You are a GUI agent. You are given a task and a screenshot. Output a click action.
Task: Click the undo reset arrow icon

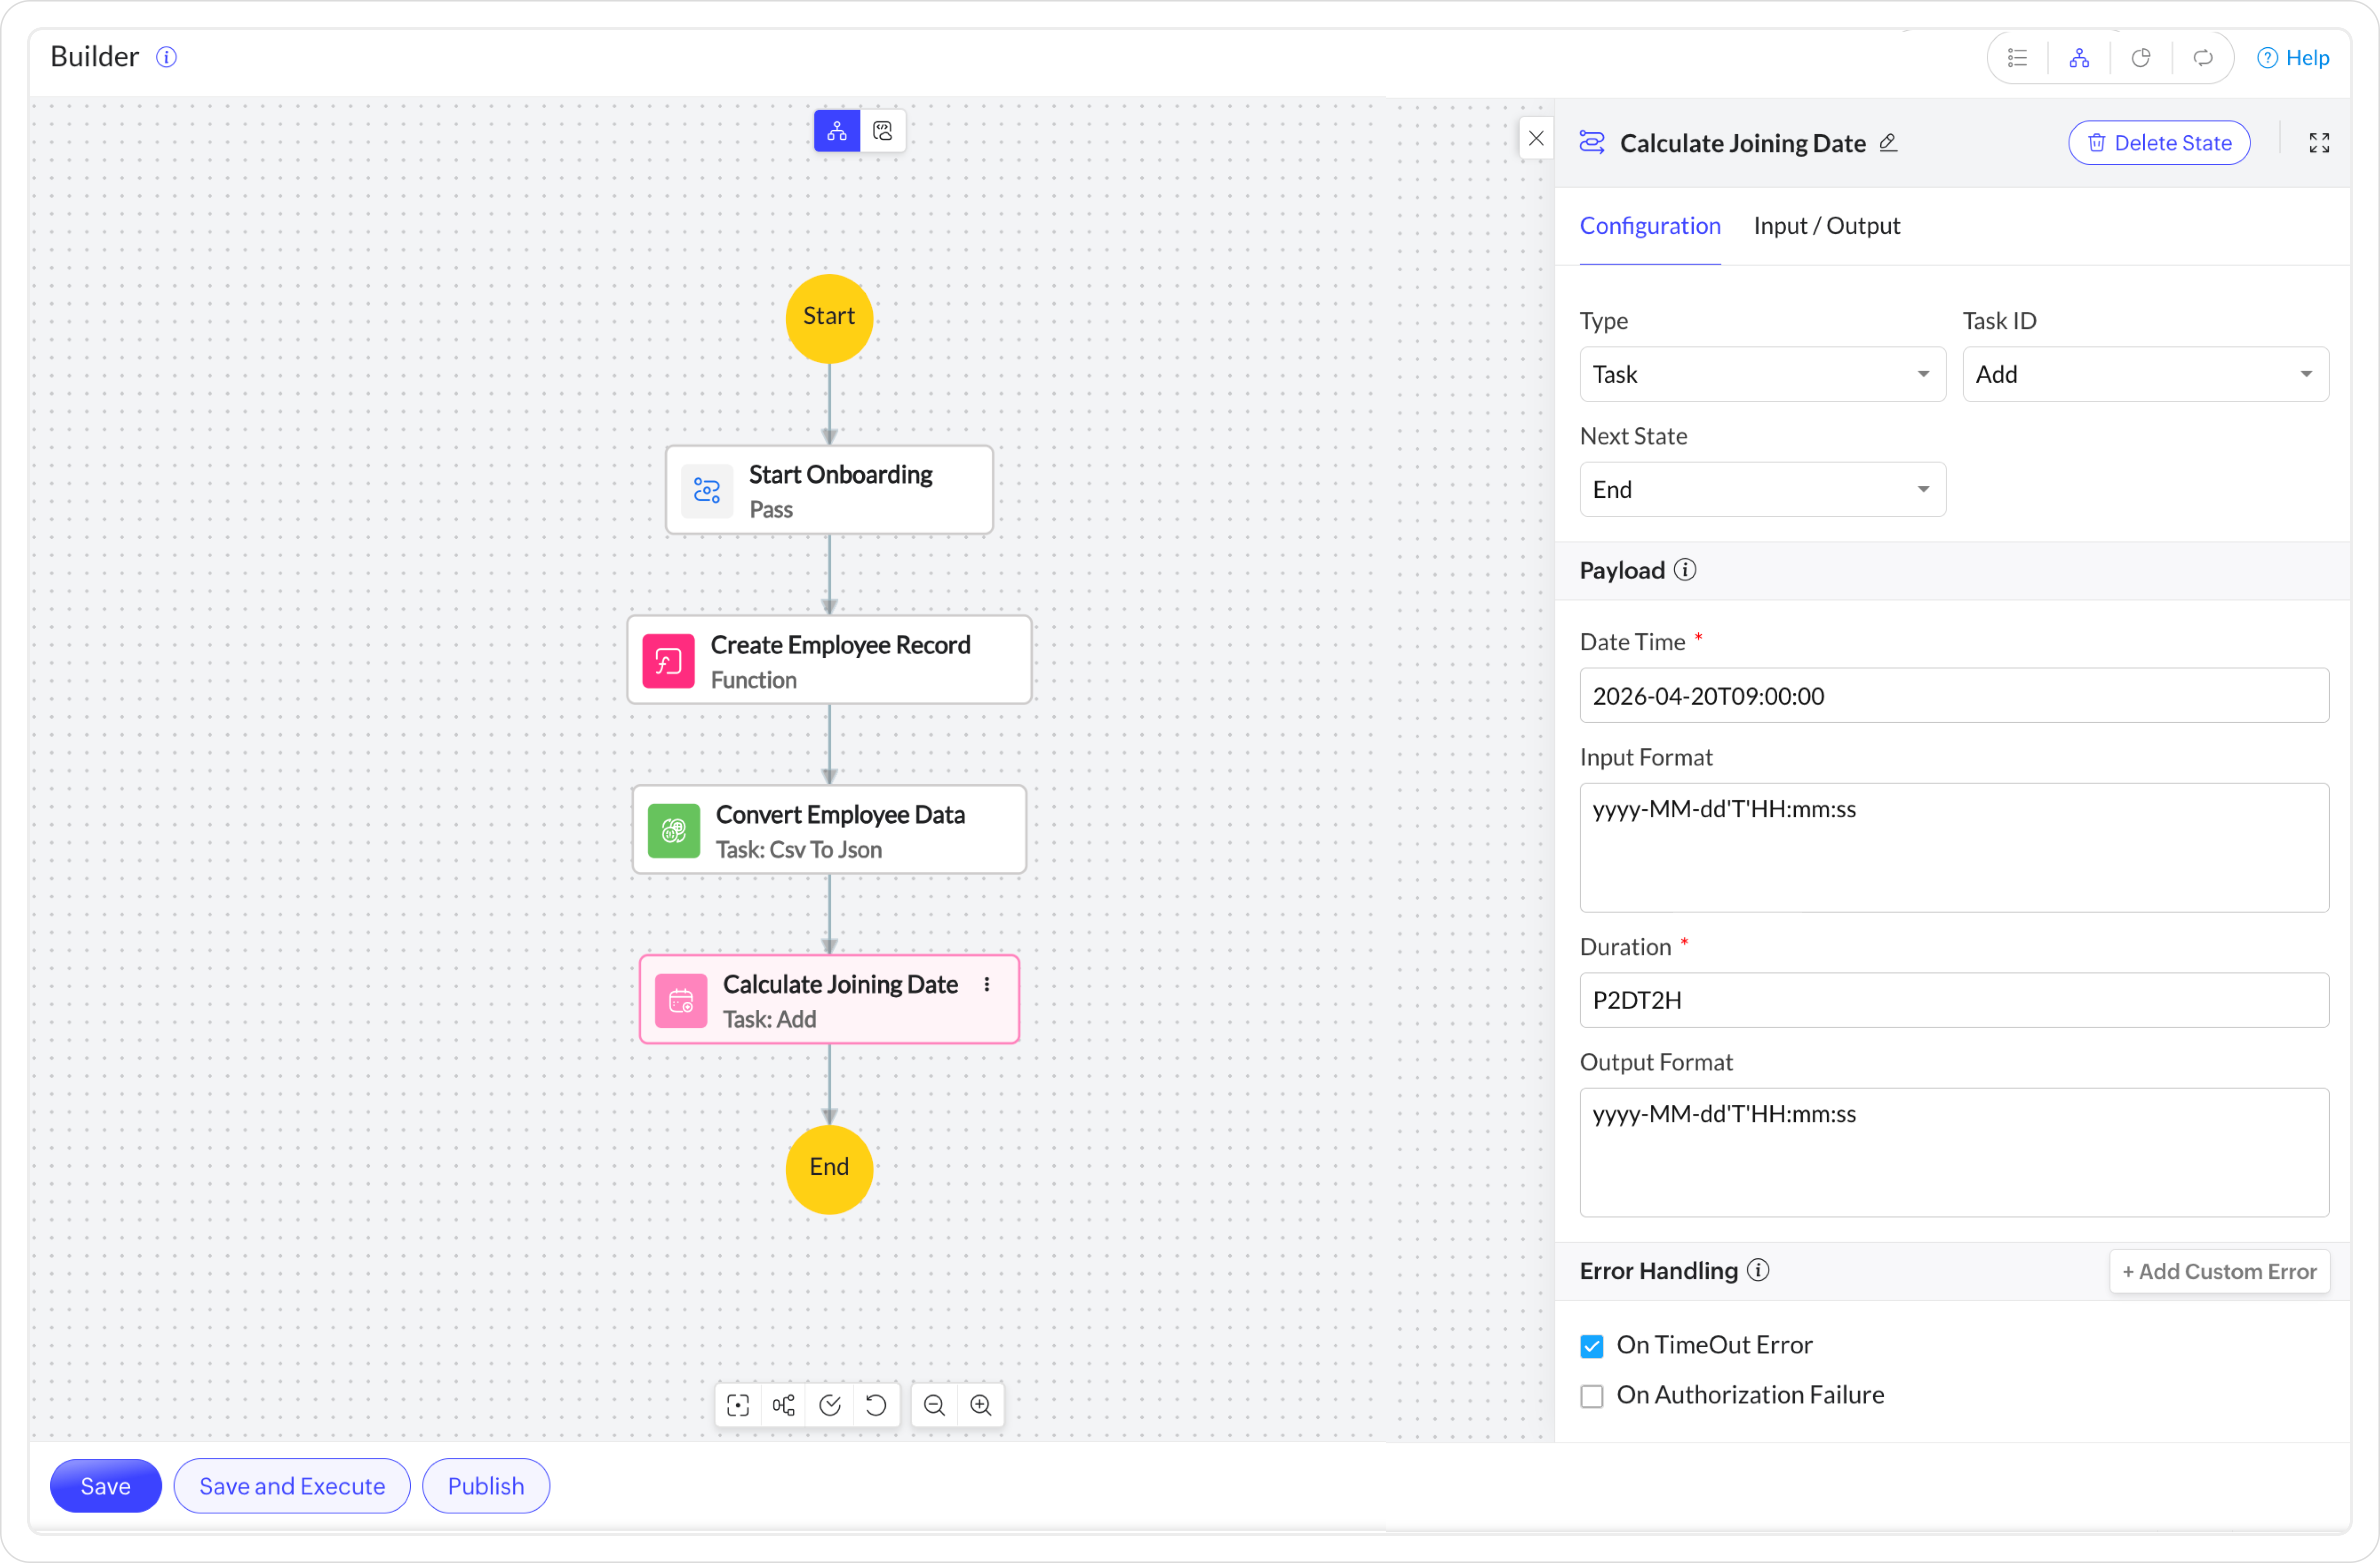click(x=876, y=1405)
